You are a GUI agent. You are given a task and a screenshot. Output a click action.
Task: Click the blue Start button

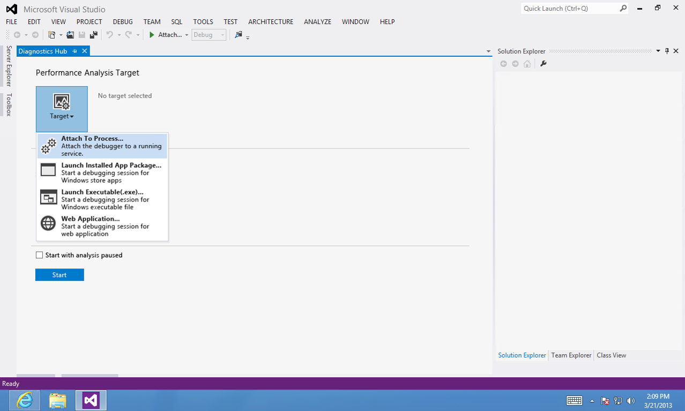point(59,275)
